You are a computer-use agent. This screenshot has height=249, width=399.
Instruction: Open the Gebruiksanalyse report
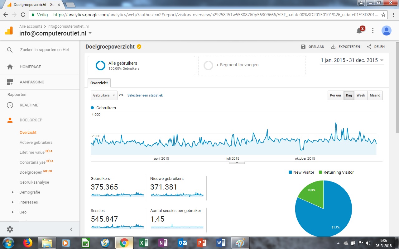34,182
